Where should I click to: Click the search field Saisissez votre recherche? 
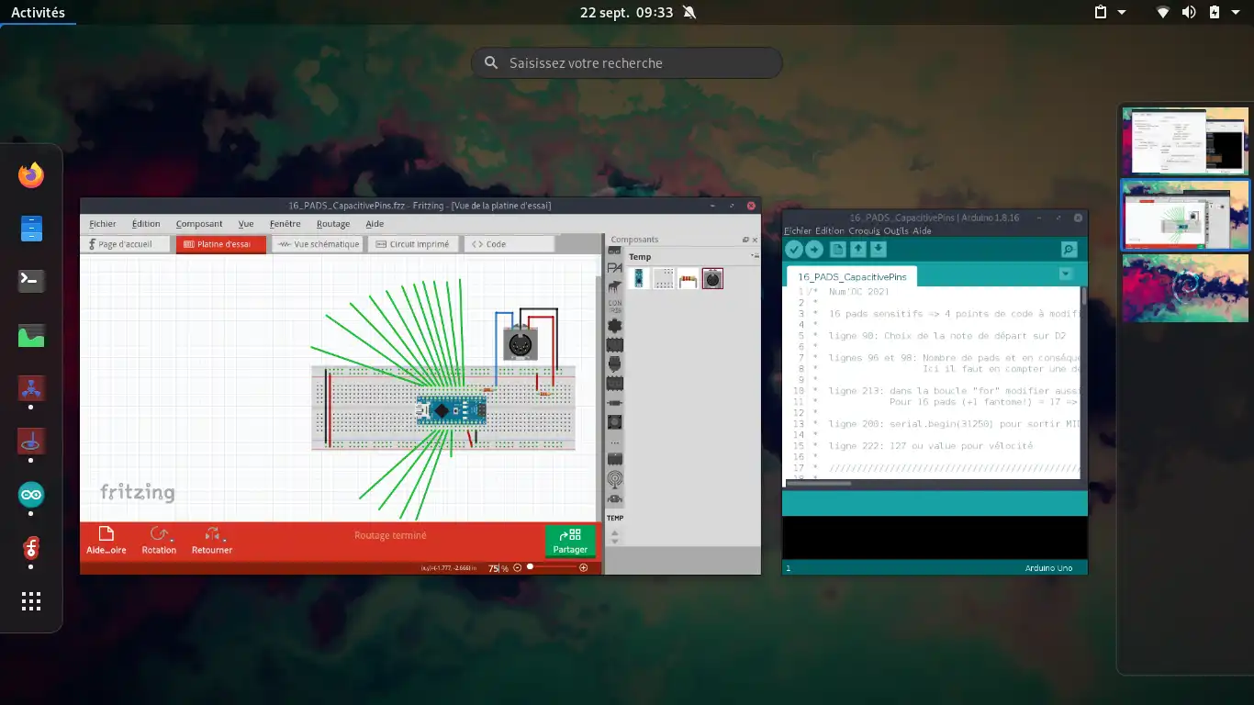(x=627, y=63)
